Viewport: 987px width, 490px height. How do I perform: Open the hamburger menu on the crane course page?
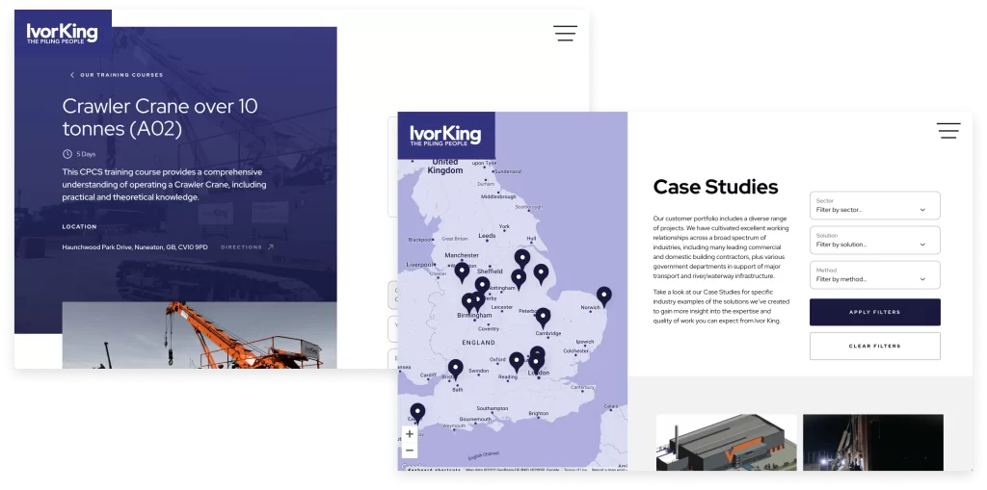click(565, 33)
